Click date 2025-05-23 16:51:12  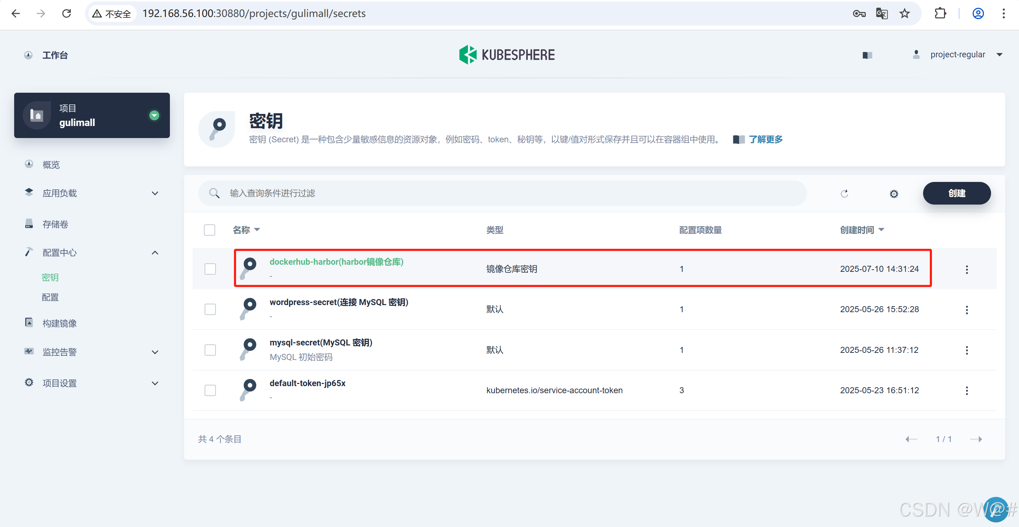pos(879,390)
